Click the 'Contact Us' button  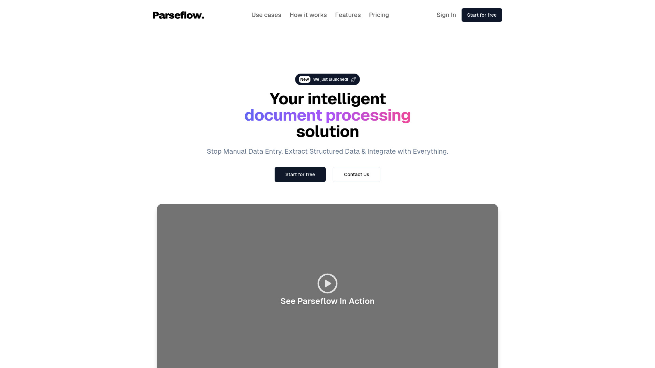point(356,174)
